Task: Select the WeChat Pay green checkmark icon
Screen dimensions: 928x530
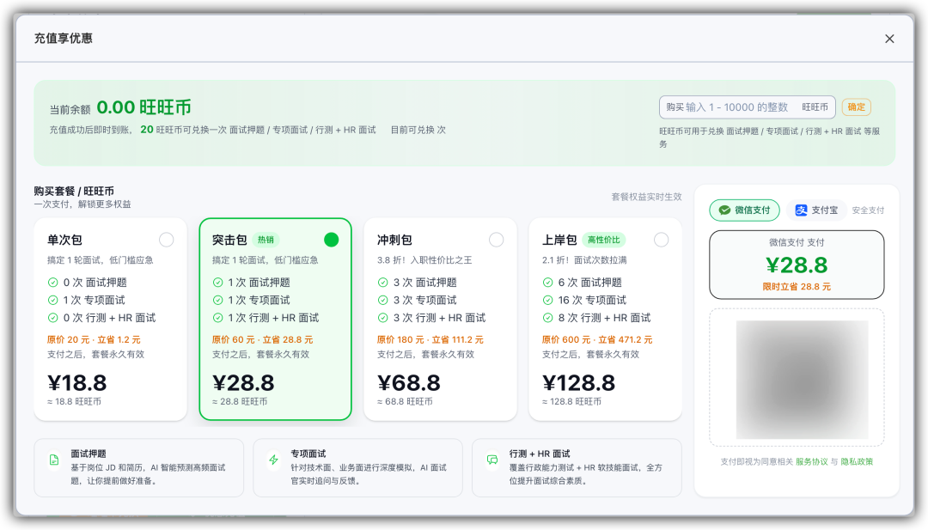Action: (x=724, y=210)
